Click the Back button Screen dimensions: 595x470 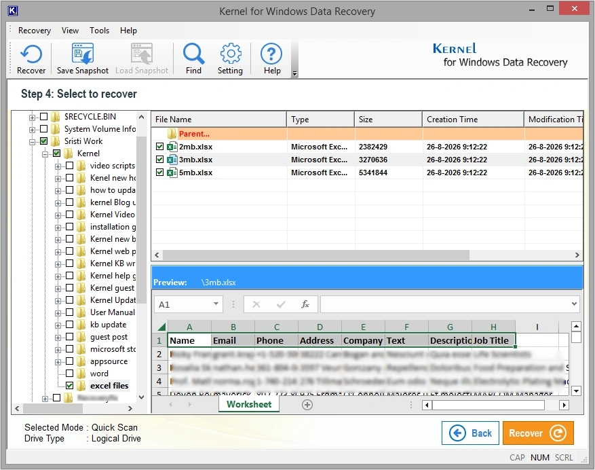(470, 433)
